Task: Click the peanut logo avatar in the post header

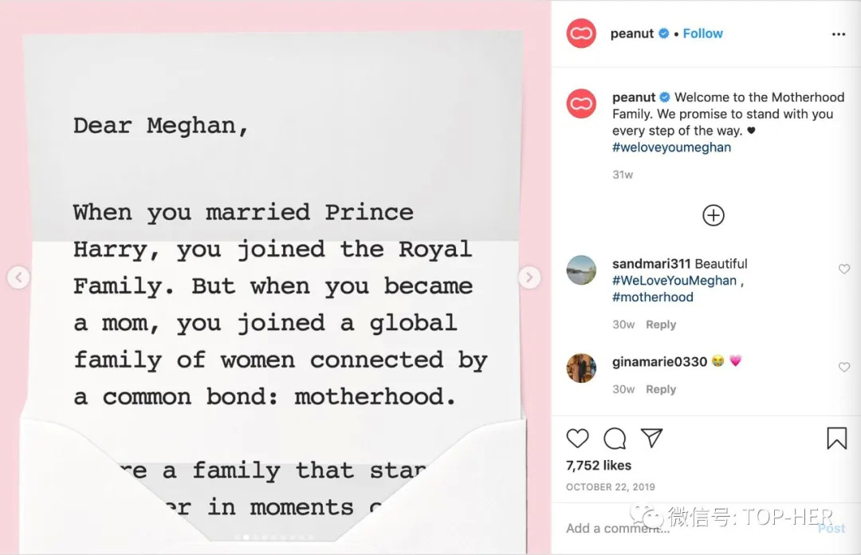Action: [581, 33]
